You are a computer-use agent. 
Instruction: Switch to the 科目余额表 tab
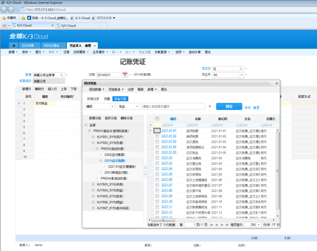pos(51,45)
